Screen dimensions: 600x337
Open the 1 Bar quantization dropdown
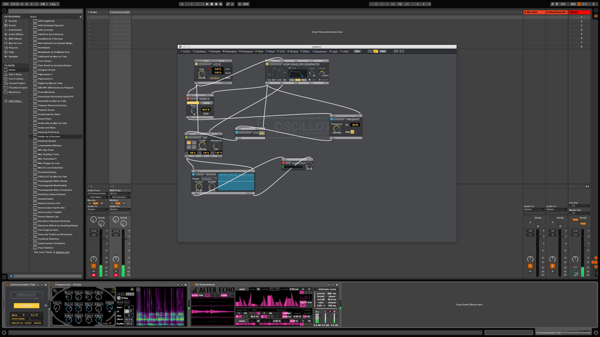point(54,4)
